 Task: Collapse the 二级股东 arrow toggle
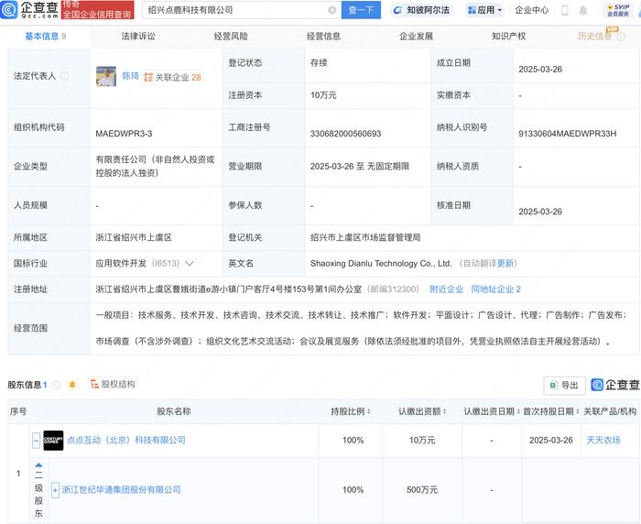(38, 465)
